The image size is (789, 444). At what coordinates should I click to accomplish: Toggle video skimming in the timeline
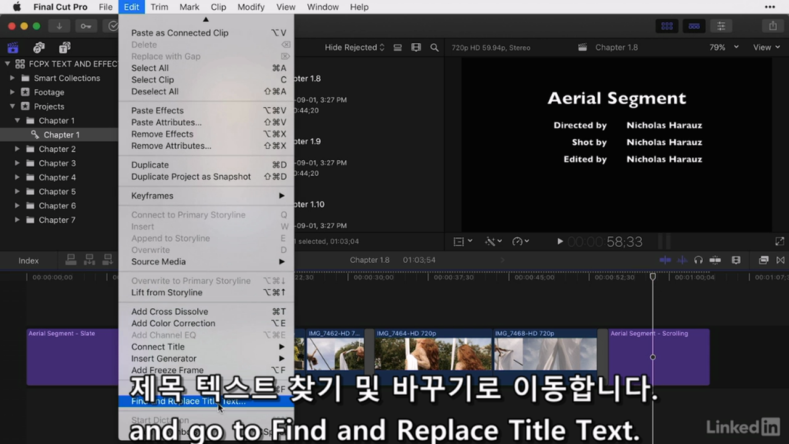[x=665, y=260]
